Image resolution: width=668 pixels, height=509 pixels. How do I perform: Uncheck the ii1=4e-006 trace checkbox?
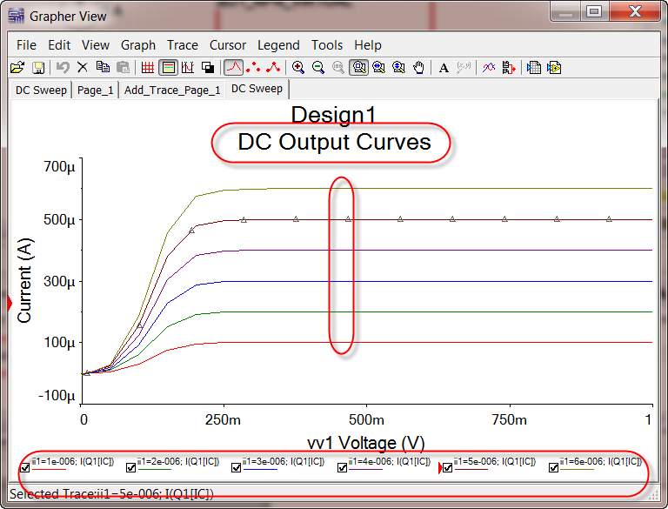(342, 467)
